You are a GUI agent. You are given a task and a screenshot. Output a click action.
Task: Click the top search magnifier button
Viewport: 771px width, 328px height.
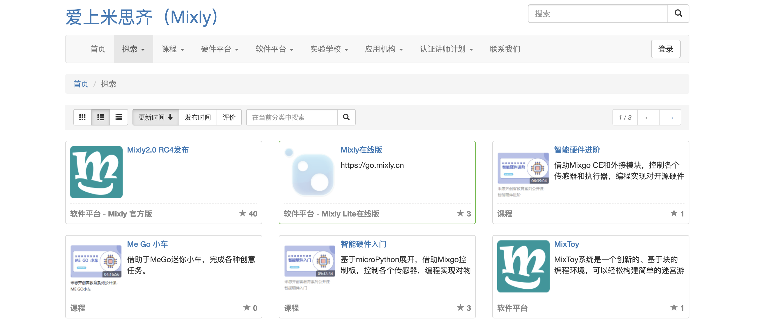[x=678, y=13]
